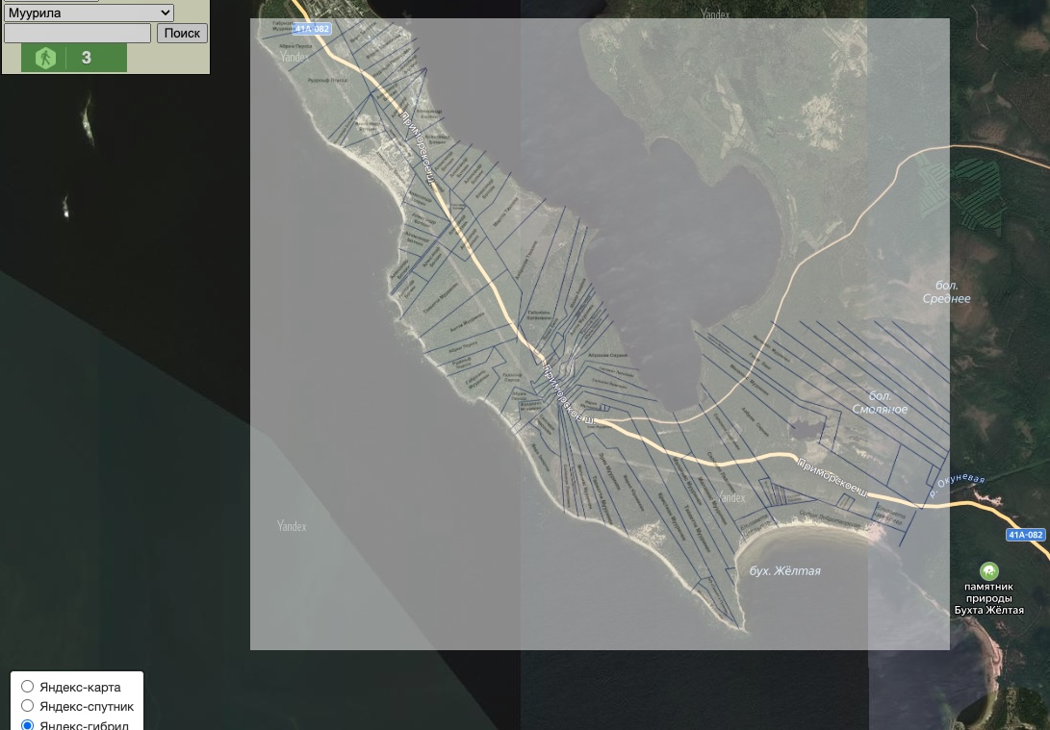Focus the search text input field
Screen dimensions: 1050x730
[77, 33]
